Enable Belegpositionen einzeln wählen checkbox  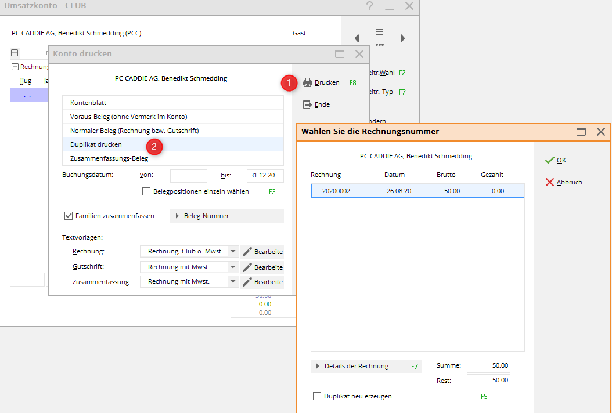[x=146, y=191]
